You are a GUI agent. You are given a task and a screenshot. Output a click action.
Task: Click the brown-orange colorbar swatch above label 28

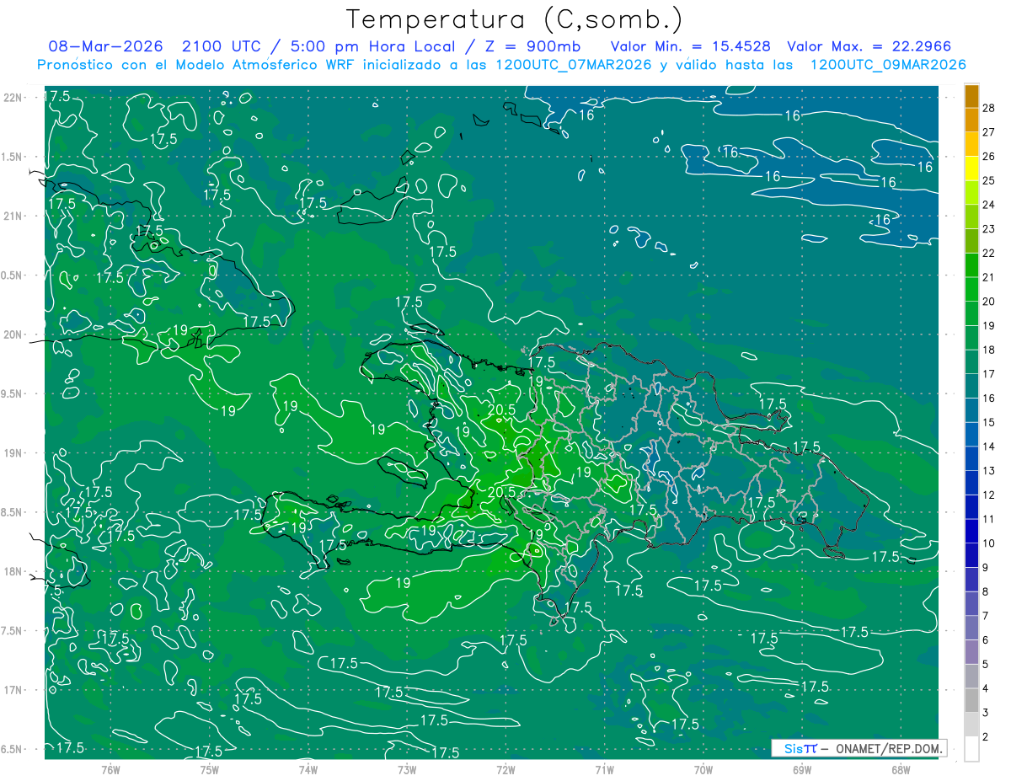click(971, 96)
